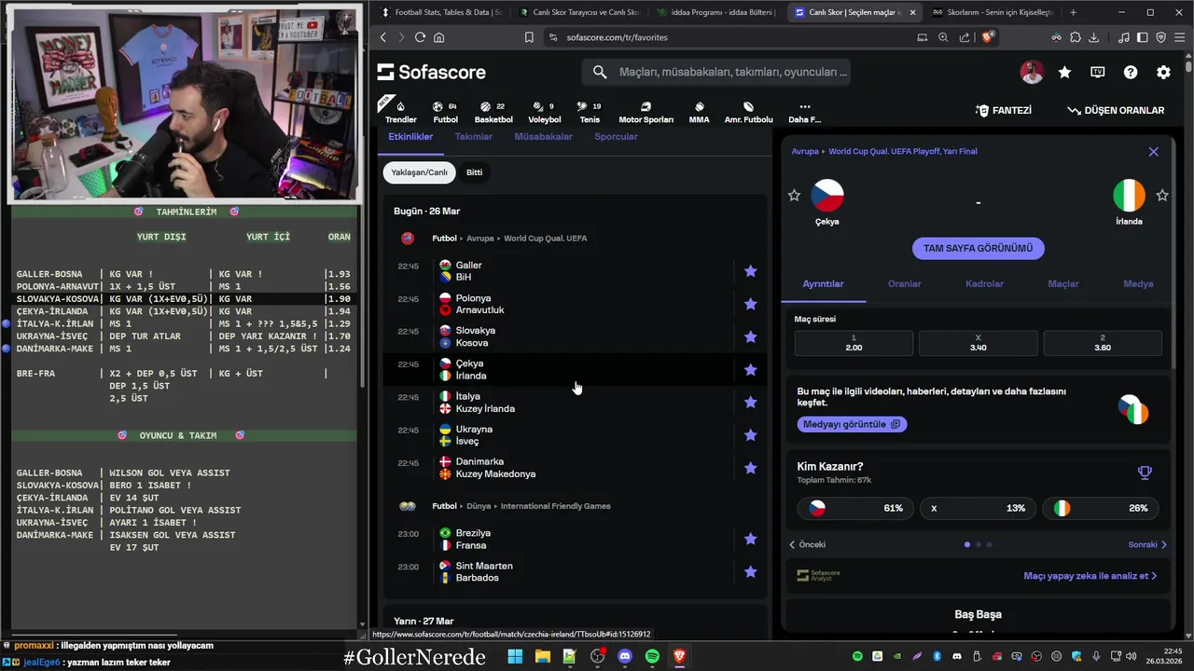Open Spotify from the Windows taskbar
This screenshot has height=671, width=1194.
[652, 656]
